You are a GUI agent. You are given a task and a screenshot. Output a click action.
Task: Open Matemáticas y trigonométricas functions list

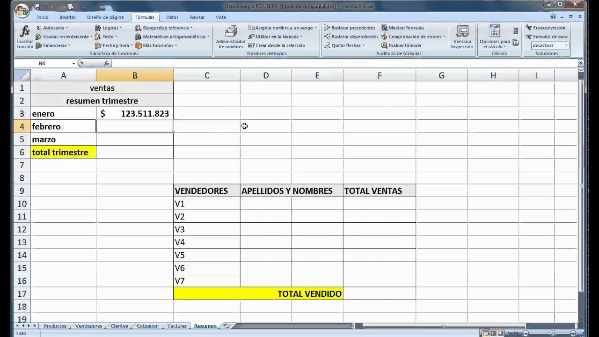click(x=172, y=37)
